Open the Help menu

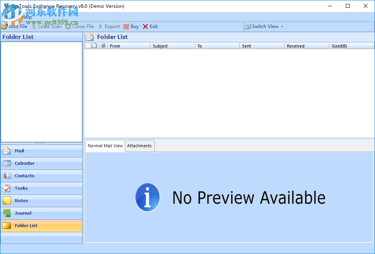coord(27,17)
